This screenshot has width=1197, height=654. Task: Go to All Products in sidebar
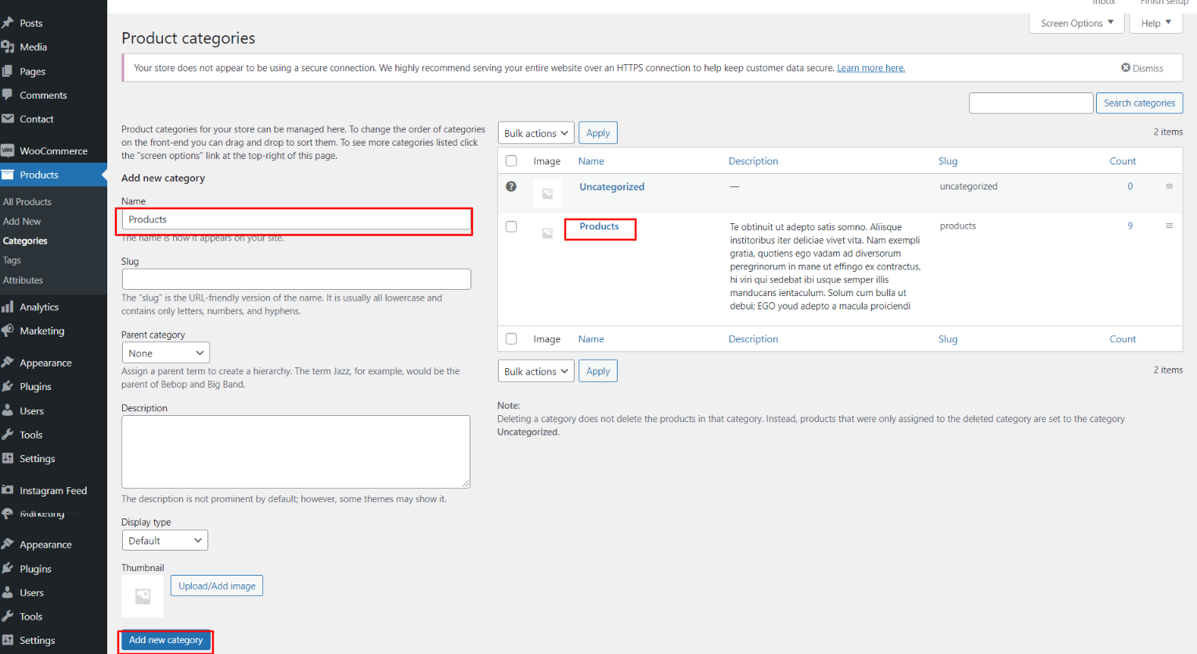[27, 202]
